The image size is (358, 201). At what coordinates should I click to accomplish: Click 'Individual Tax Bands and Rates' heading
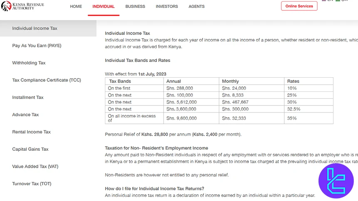point(137,60)
